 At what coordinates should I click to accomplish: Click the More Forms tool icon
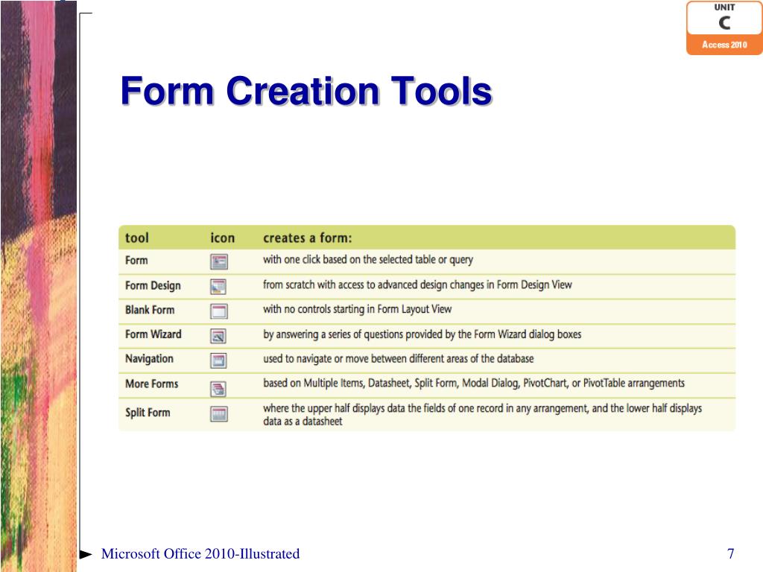click(218, 388)
